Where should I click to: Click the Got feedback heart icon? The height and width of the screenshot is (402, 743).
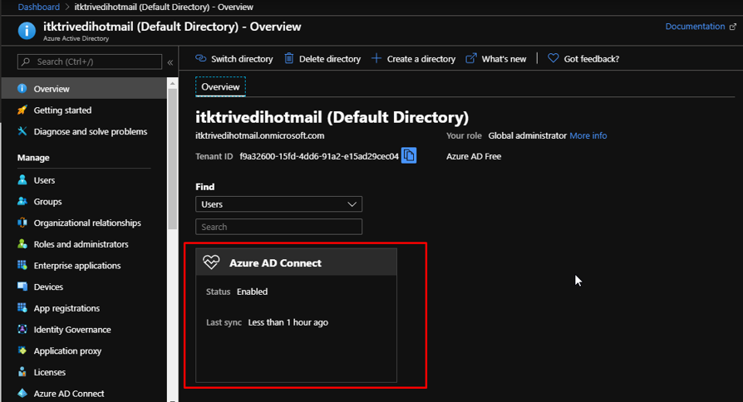554,59
